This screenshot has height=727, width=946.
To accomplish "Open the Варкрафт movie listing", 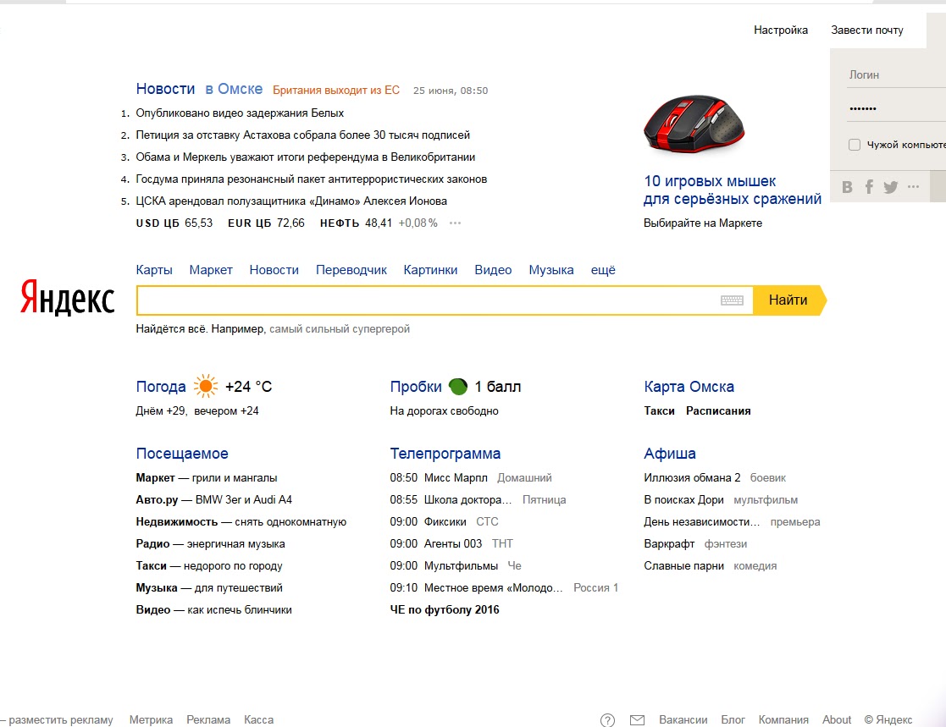I will pyautogui.click(x=669, y=543).
